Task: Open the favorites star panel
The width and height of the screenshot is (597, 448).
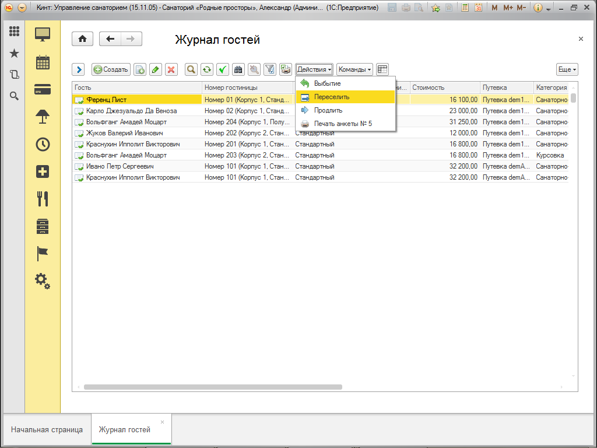Action: point(15,54)
